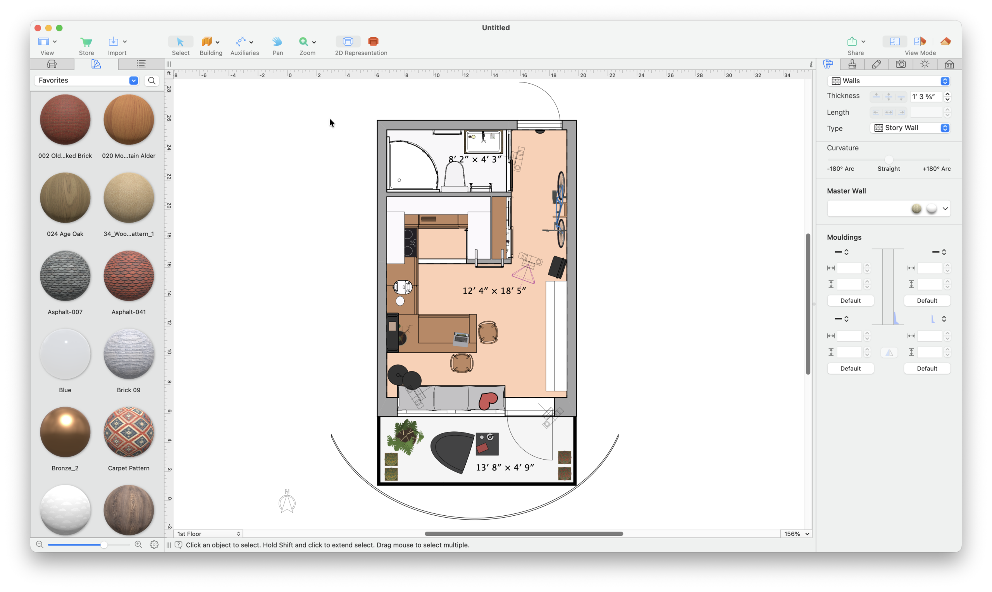Open the camera inspector tab

pos(901,64)
